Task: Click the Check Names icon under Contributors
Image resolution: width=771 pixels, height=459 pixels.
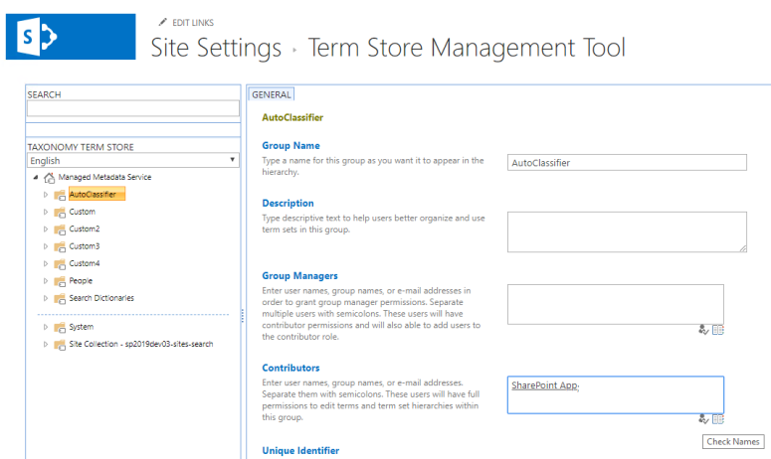Action: tap(704, 419)
